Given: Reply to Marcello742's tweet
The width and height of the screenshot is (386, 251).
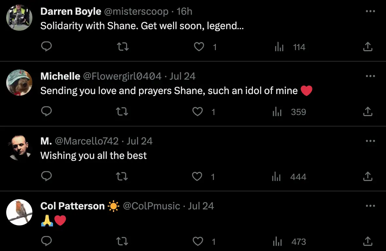Looking at the screenshot, I should point(47,177).
